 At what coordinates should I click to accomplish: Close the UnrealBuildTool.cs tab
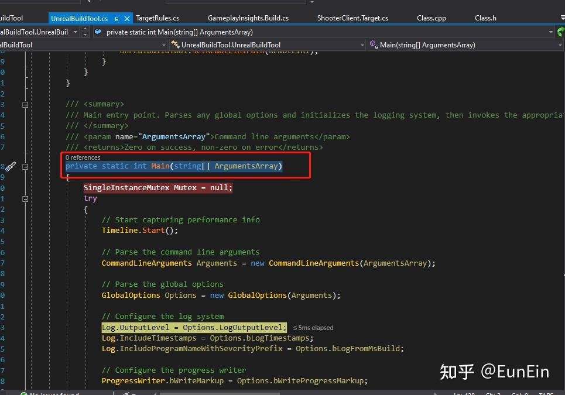tap(127, 18)
